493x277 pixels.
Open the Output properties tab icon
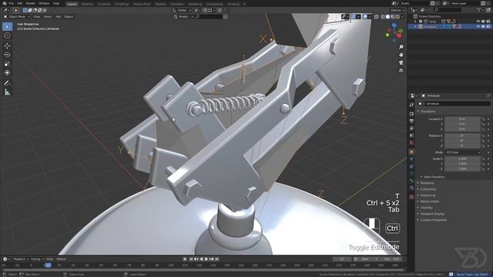(x=411, y=121)
